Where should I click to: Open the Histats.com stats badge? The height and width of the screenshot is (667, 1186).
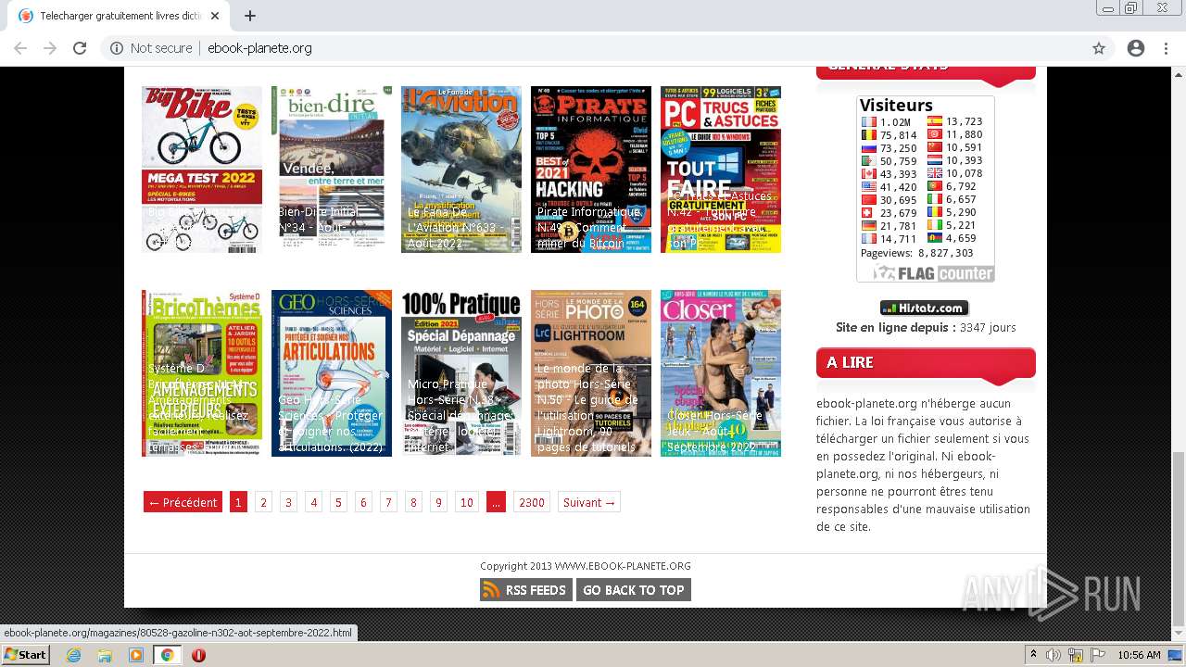(924, 308)
